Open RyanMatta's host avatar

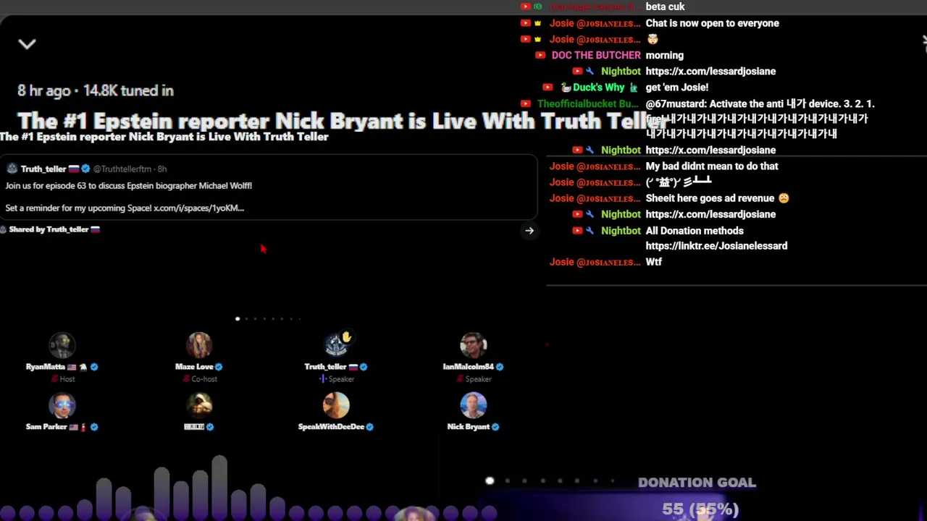tap(62, 346)
